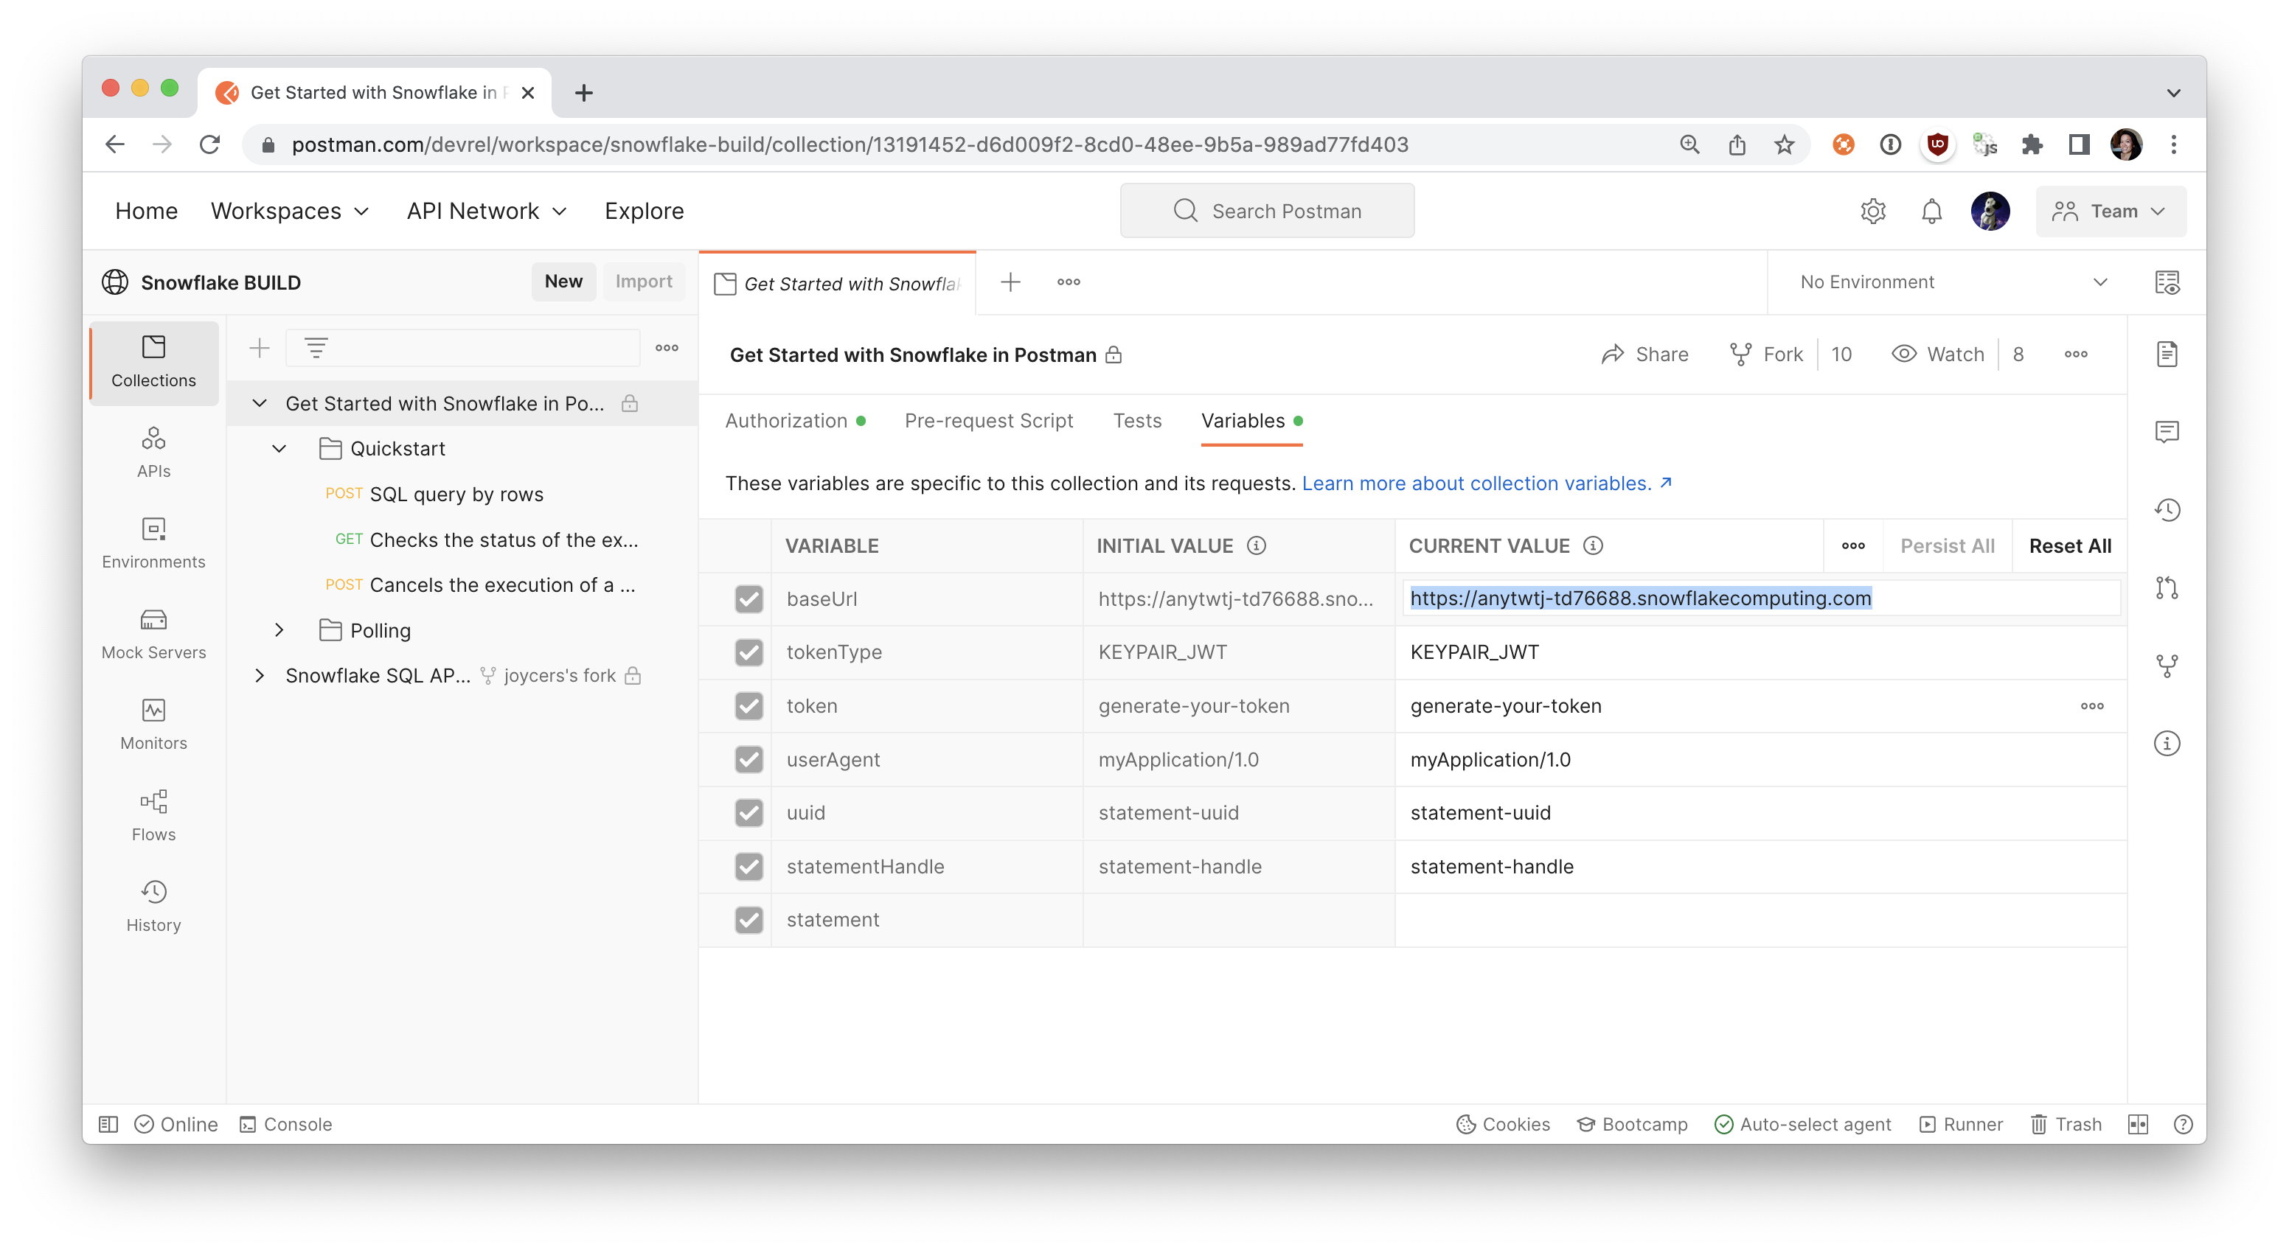Uncheck the userAgent variable
Image resolution: width=2289 pixels, height=1253 pixels.
749,759
